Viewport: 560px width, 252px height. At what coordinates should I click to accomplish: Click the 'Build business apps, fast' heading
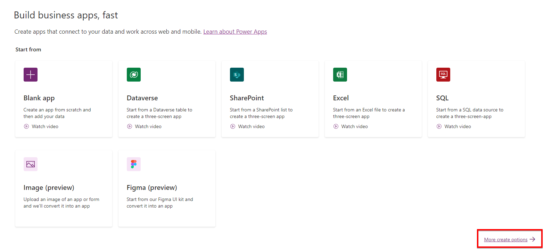[x=66, y=15]
